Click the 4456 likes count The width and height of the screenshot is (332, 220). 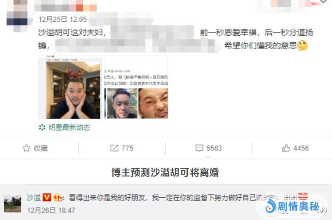[x=301, y=148]
